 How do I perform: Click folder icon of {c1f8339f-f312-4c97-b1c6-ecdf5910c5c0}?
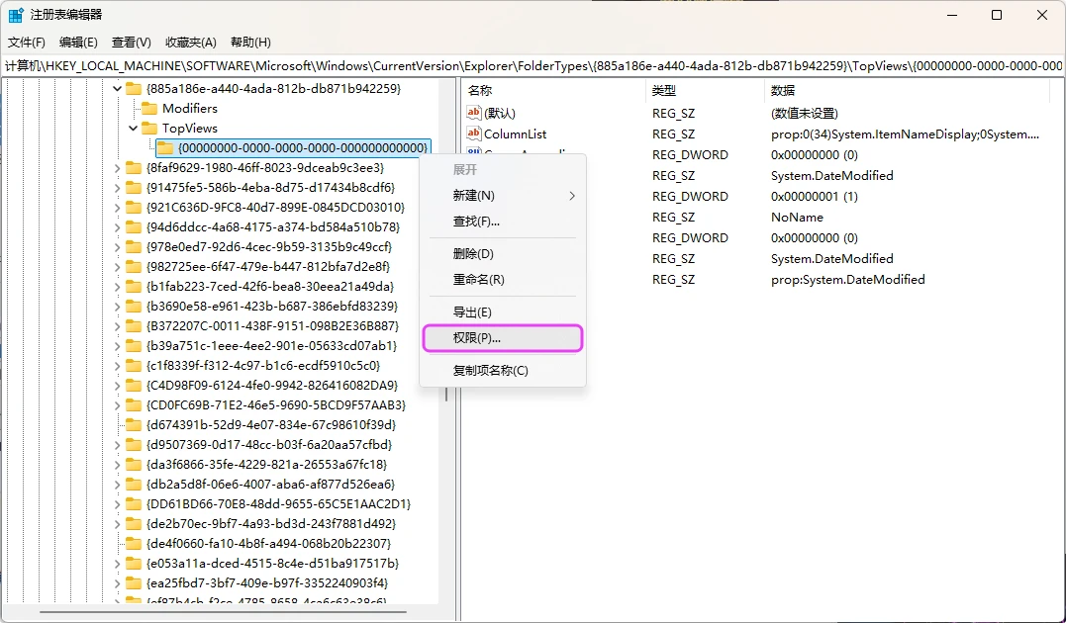pyautogui.click(x=134, y=366)
